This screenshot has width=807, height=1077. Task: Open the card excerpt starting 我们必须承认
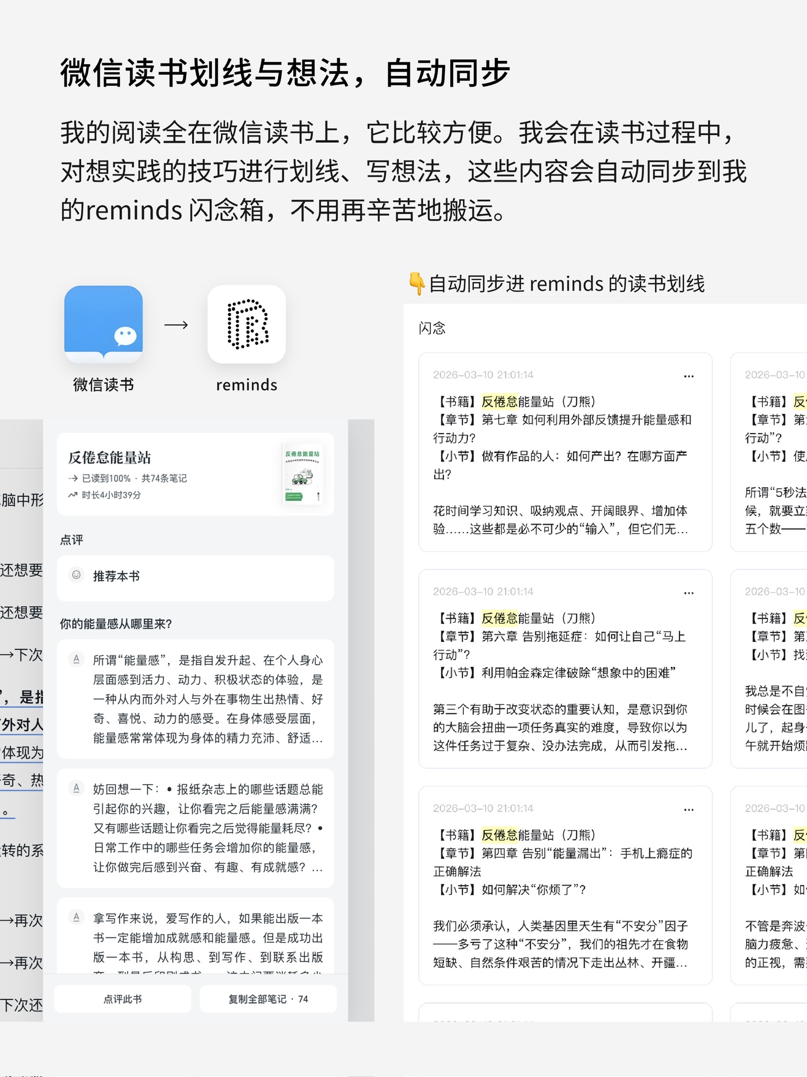[561, 945]
